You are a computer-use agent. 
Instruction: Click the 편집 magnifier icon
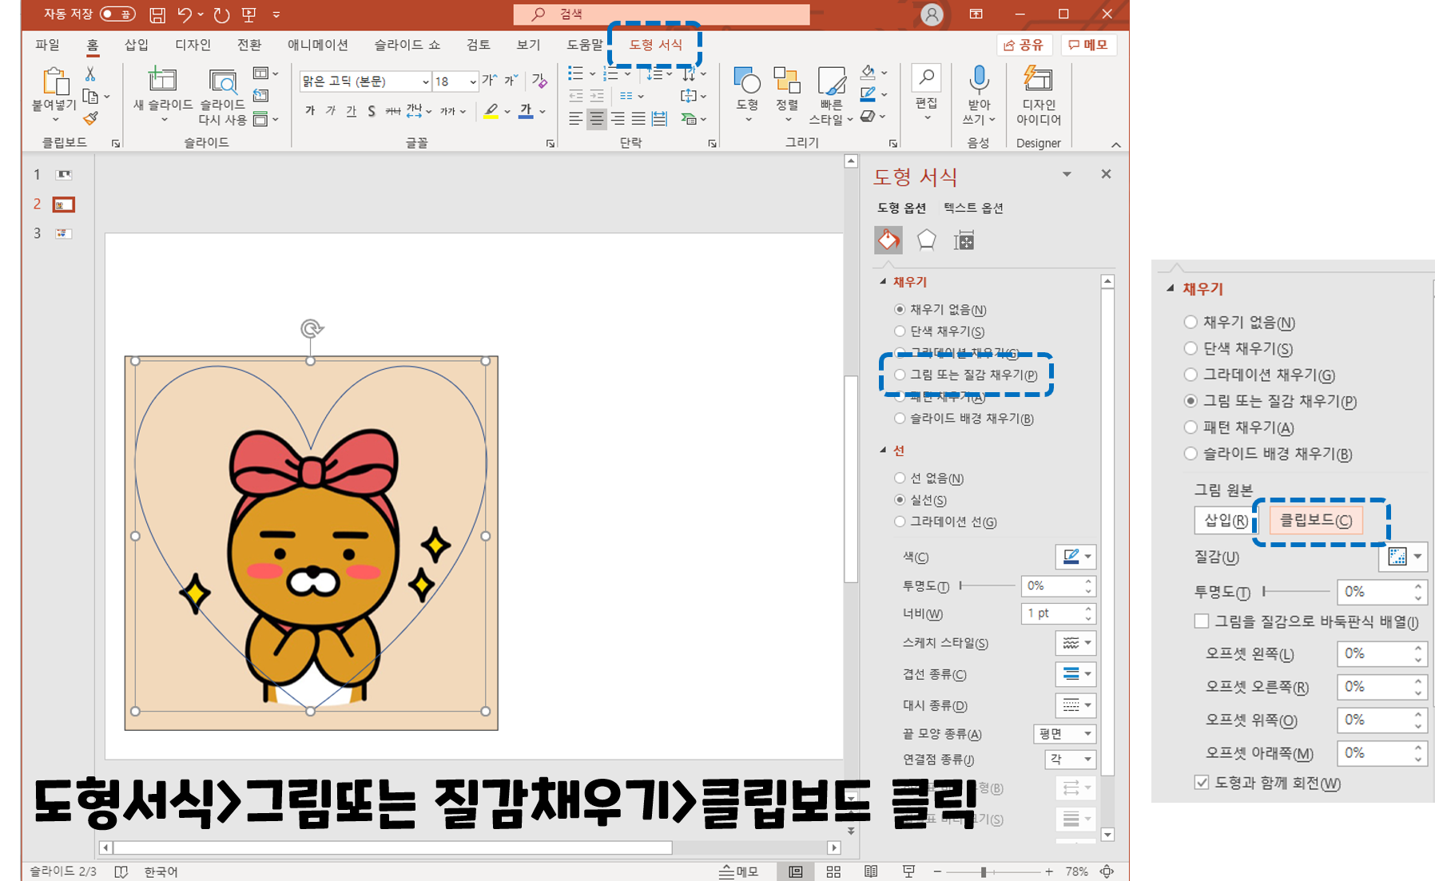tap(926, 77)
